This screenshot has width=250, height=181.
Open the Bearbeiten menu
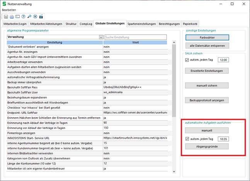coord(9,10)
